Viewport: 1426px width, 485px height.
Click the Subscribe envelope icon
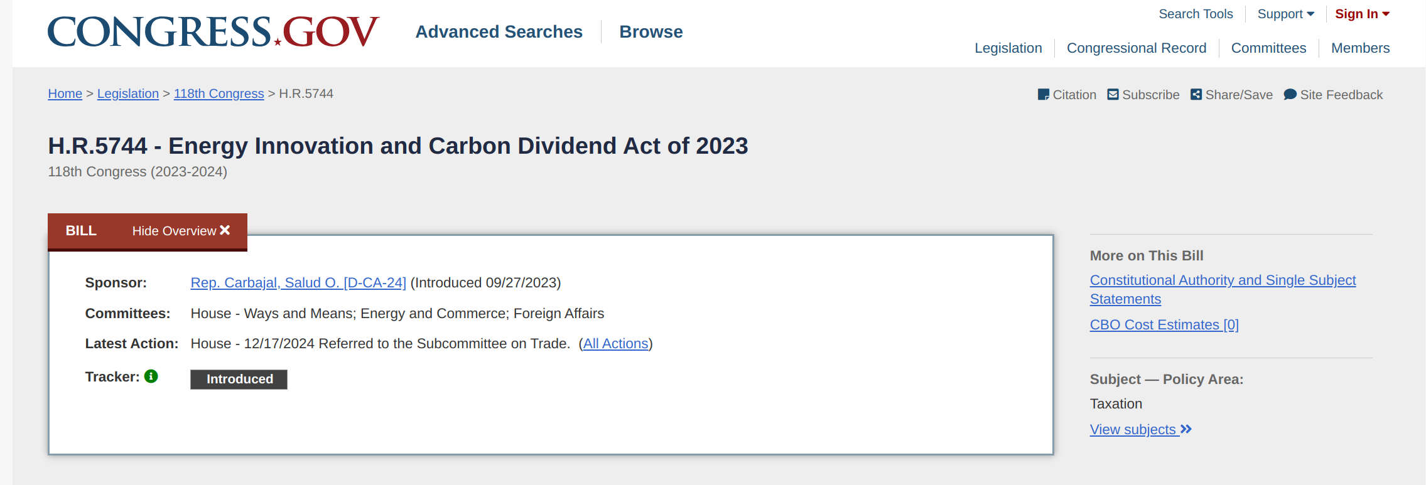1113,95
